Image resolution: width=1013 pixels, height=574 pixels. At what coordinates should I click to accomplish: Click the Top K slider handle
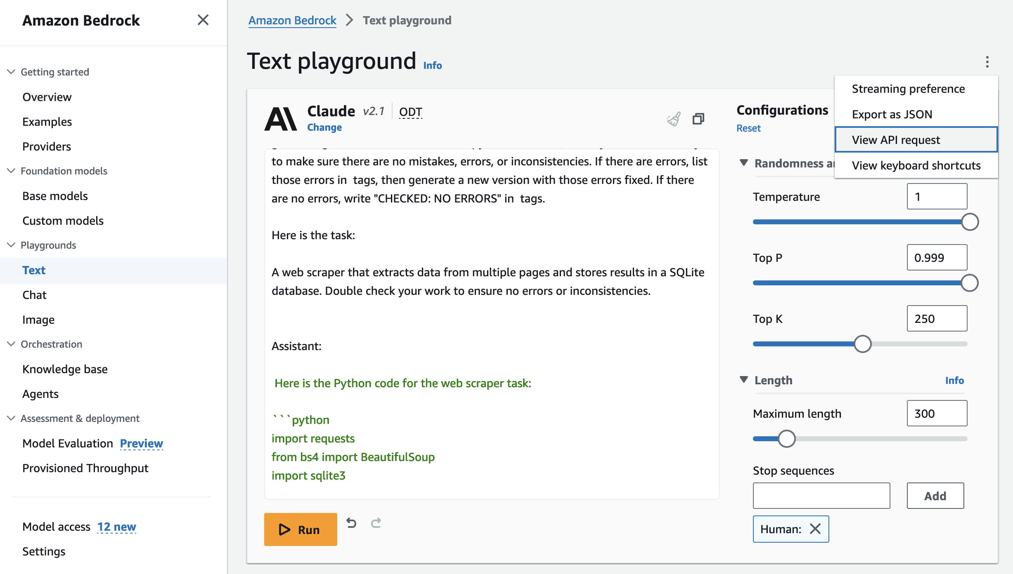862,344
